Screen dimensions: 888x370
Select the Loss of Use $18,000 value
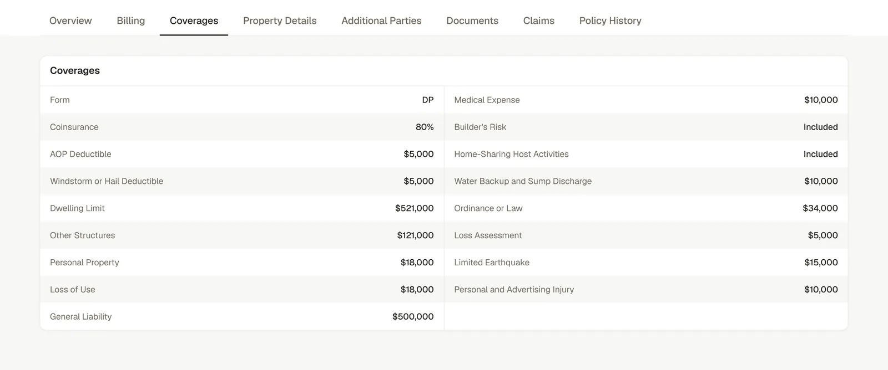tap(417, 290)
